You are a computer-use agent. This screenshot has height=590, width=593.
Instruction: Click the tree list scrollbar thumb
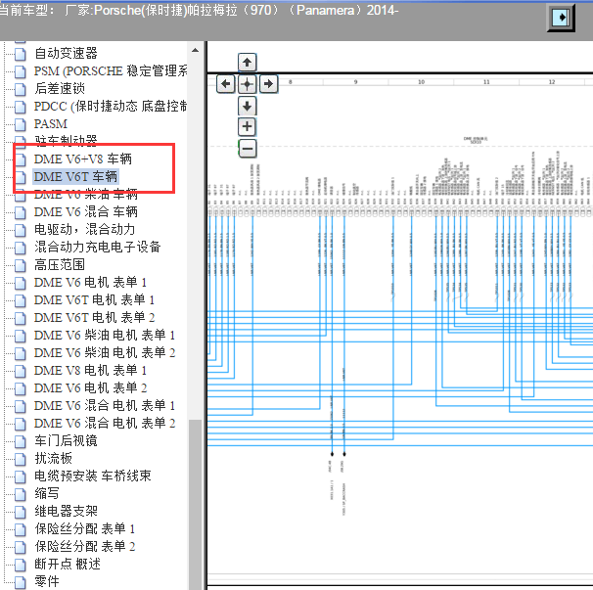click(195, 504)
